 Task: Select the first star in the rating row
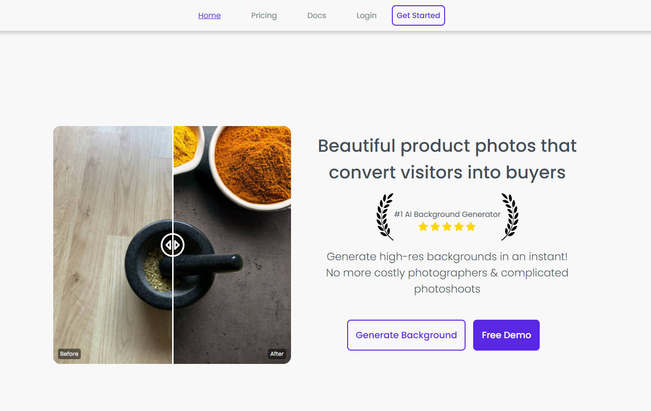click(x=423, y=227)
